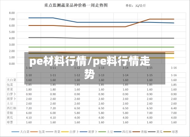Click the 1-16 column header in the table
Viewport: 190px width, 137px height.
(x=174, y=75)
